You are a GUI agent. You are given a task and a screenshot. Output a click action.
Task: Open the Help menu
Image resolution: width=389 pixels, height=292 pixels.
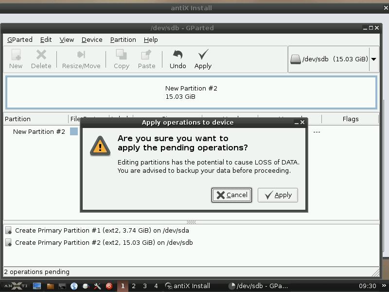151,40
